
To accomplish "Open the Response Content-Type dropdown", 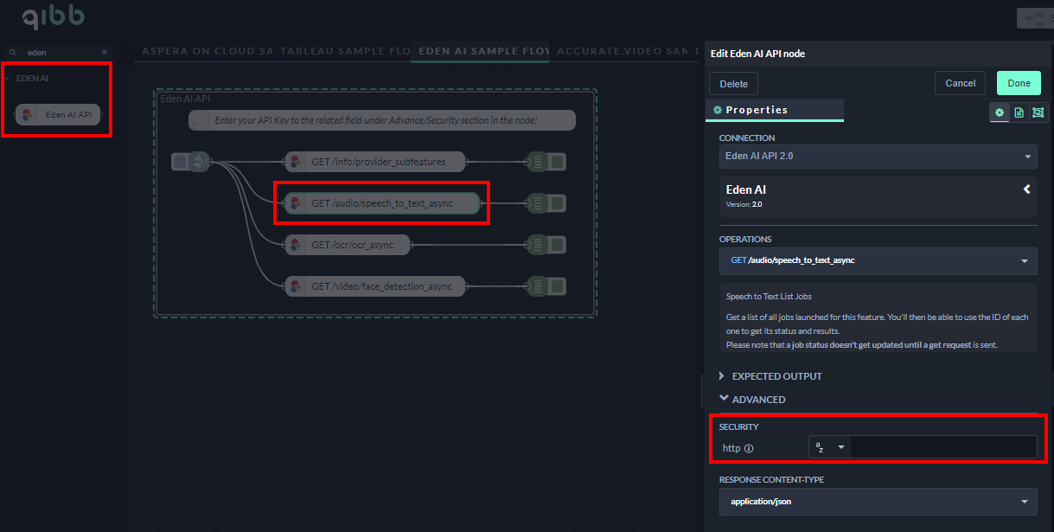I will point(878,501).
